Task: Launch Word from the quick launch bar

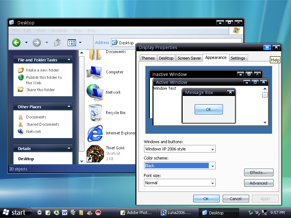Action: coord(65,213)
